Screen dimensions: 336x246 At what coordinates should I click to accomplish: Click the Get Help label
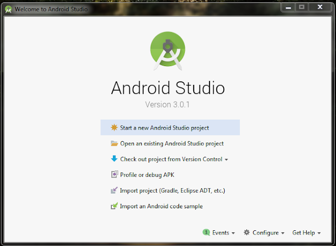pos(303,232)
